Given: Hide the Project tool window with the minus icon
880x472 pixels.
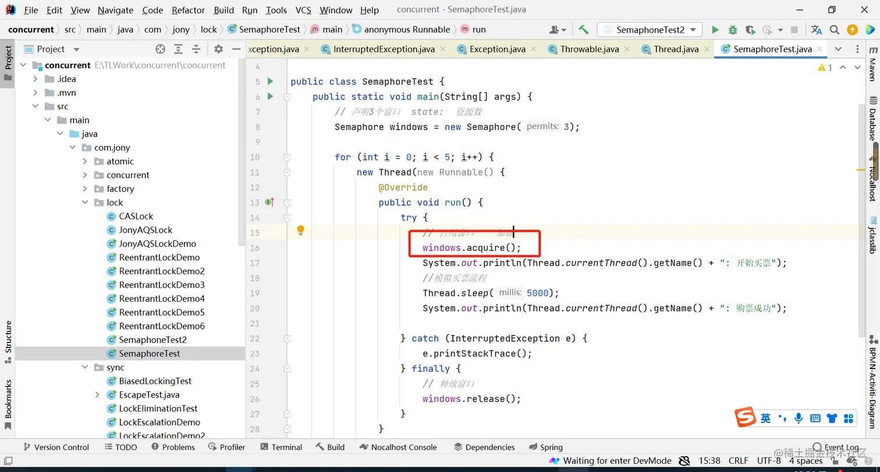Looking at the screenshot, I should coord(236,49).
